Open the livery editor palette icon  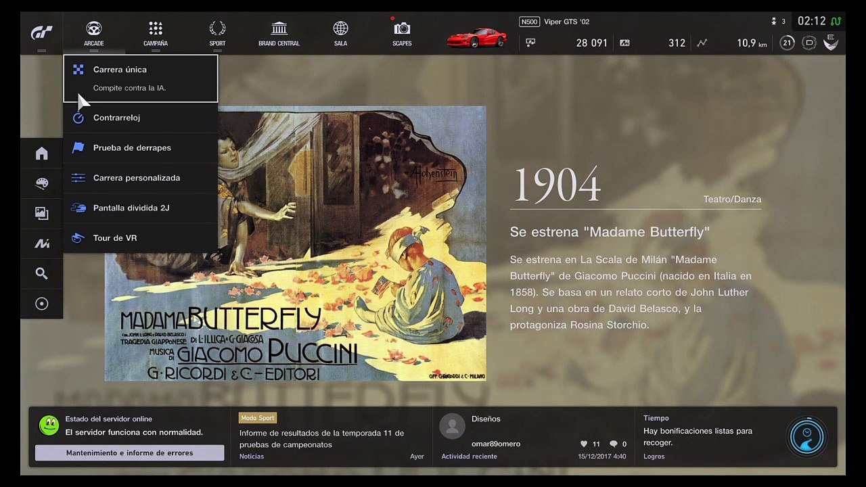[x=42, y=183]
